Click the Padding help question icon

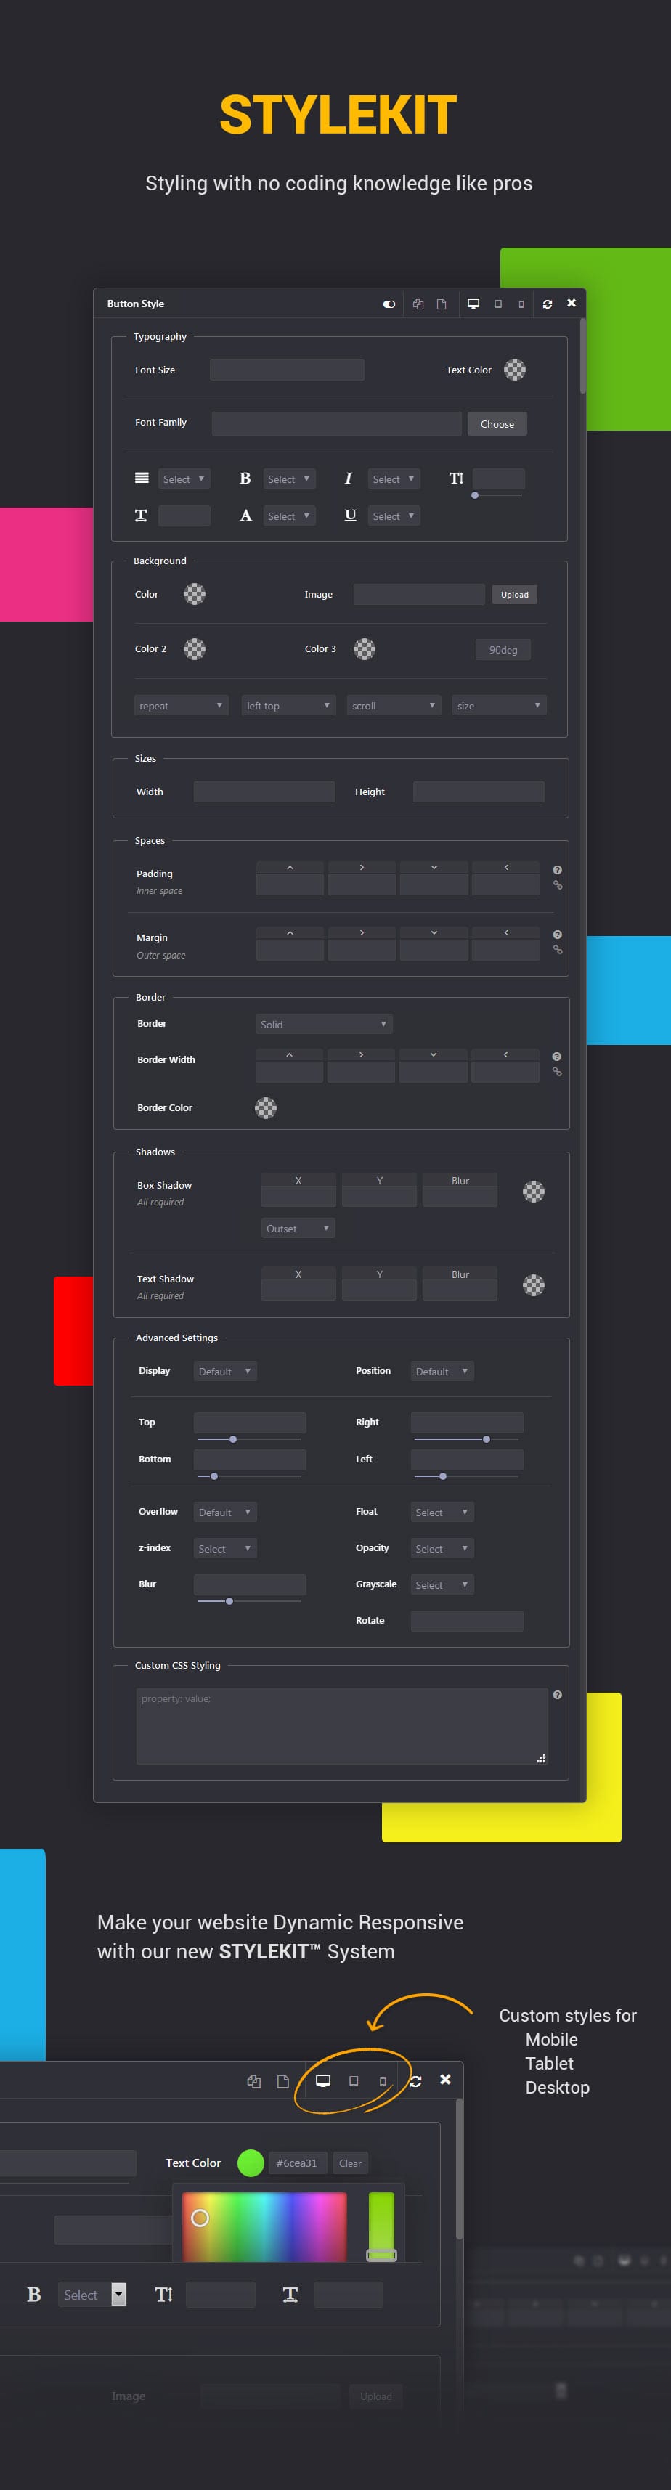(557, 870)
